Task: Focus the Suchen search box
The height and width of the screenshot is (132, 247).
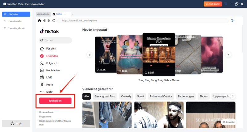Action: tap(55, 40)
